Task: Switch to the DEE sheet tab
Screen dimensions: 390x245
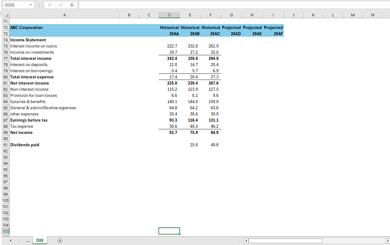Action: 40,240
